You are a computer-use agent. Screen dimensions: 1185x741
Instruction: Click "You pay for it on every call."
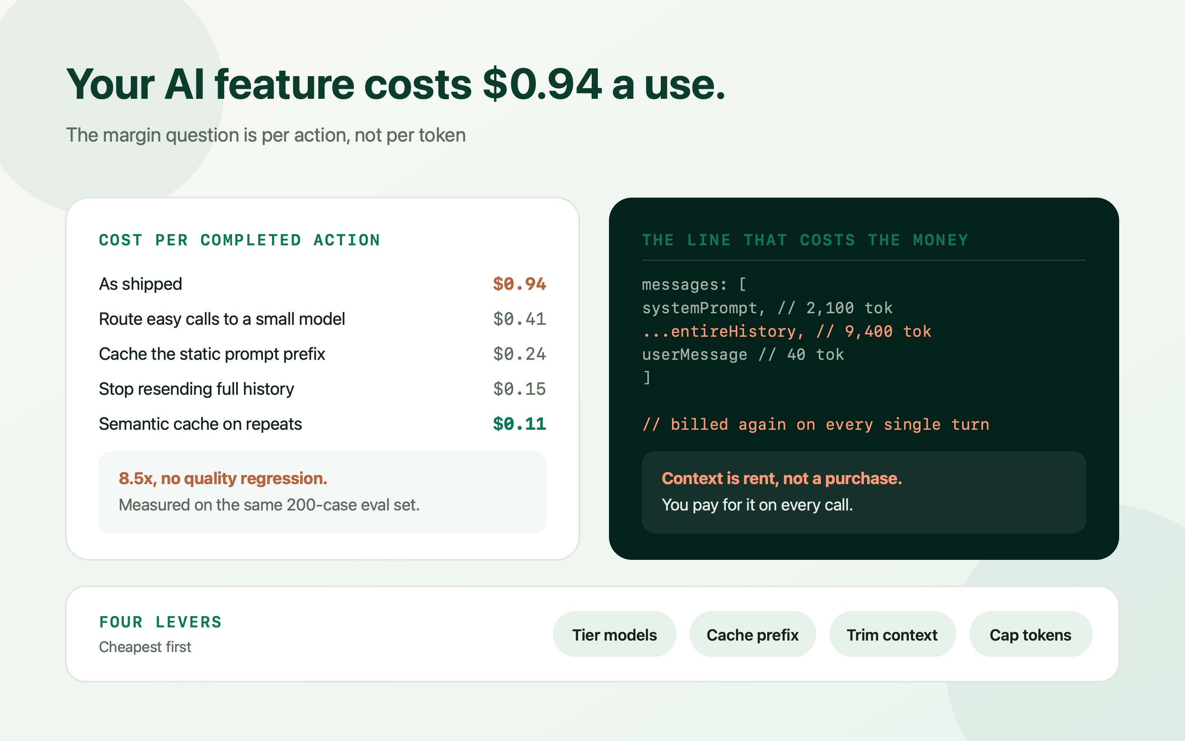tap(757, 505)
